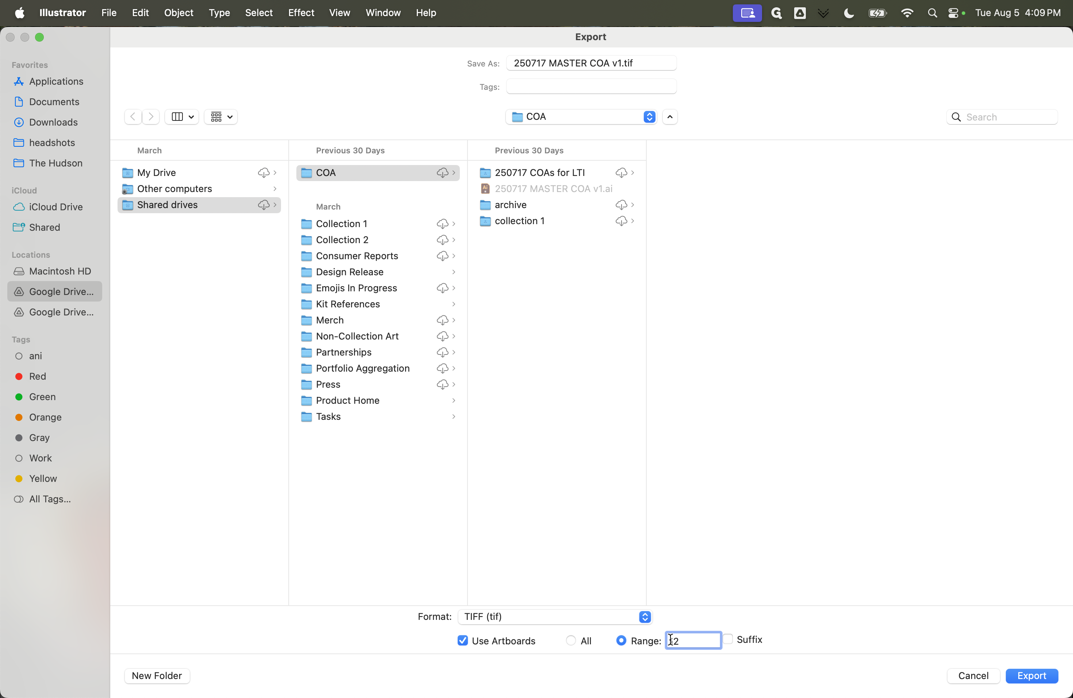Enable the Suffix checkbox

point(728,639)
